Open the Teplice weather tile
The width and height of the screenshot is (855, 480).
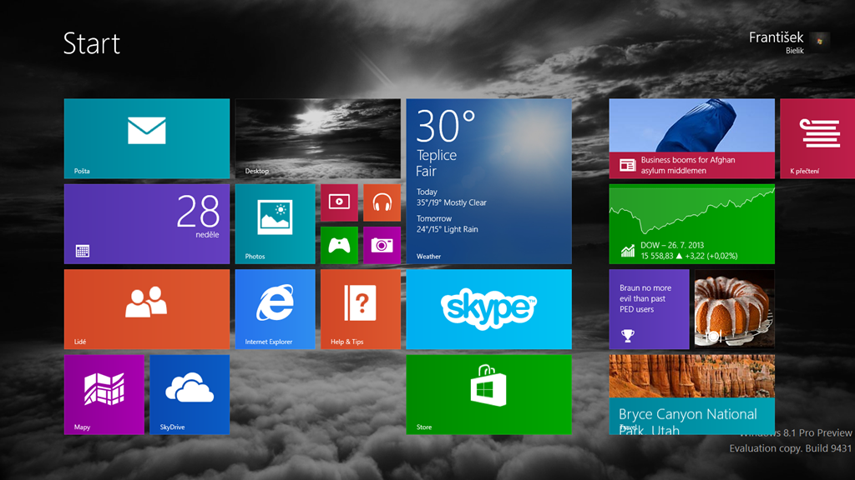488,181
